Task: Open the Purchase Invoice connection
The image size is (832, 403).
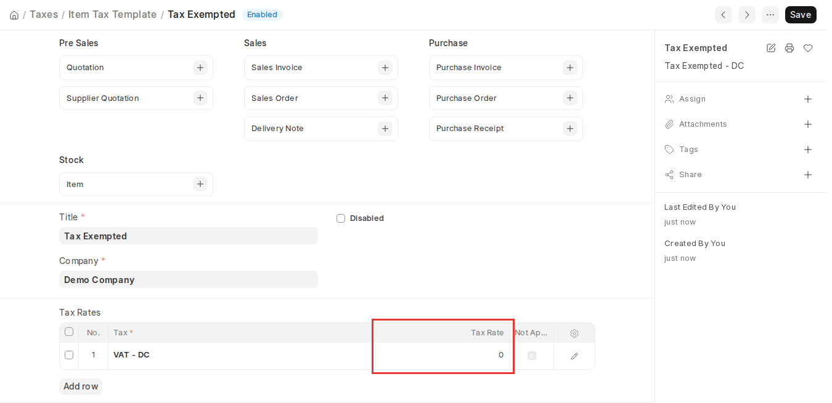Action: click(x=469, y=68)
